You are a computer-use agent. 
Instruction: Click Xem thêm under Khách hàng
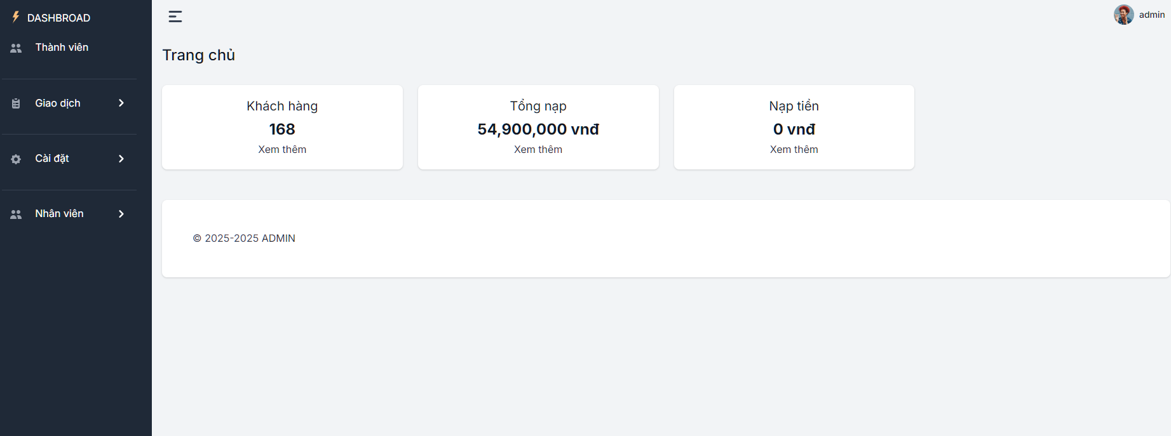pyautogui.click(x=282, y=149)
